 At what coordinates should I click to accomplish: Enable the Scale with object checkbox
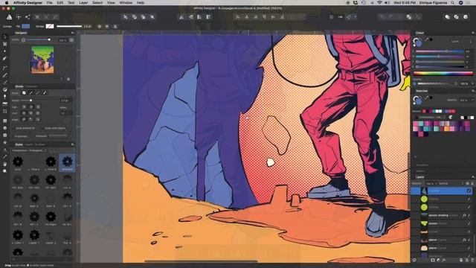tap(42, 128)
